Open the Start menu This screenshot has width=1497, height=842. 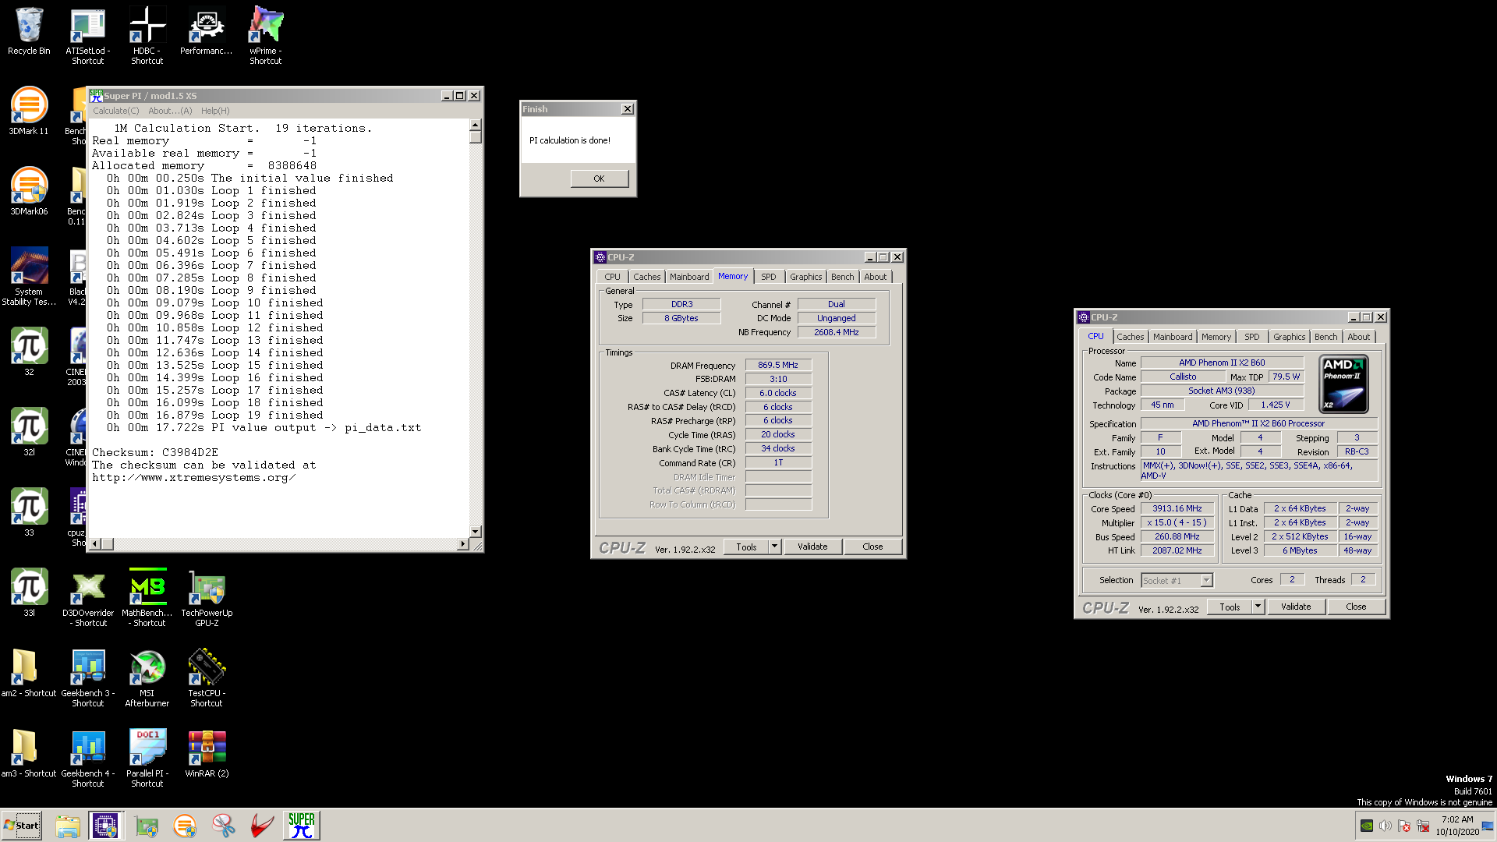click(x=22, y=825)
